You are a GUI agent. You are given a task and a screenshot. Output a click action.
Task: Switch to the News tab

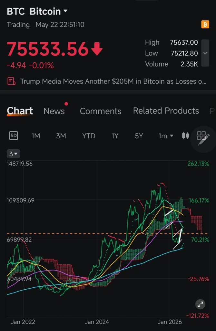(x=54, y=111)
